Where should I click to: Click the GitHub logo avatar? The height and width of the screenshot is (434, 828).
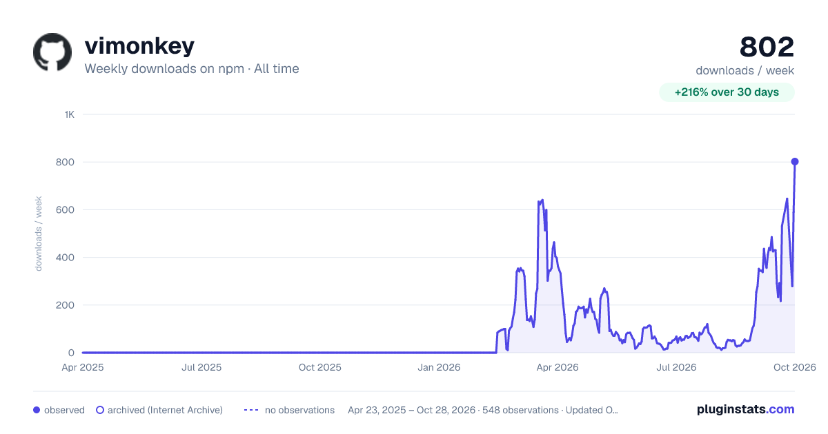point(52,52)
